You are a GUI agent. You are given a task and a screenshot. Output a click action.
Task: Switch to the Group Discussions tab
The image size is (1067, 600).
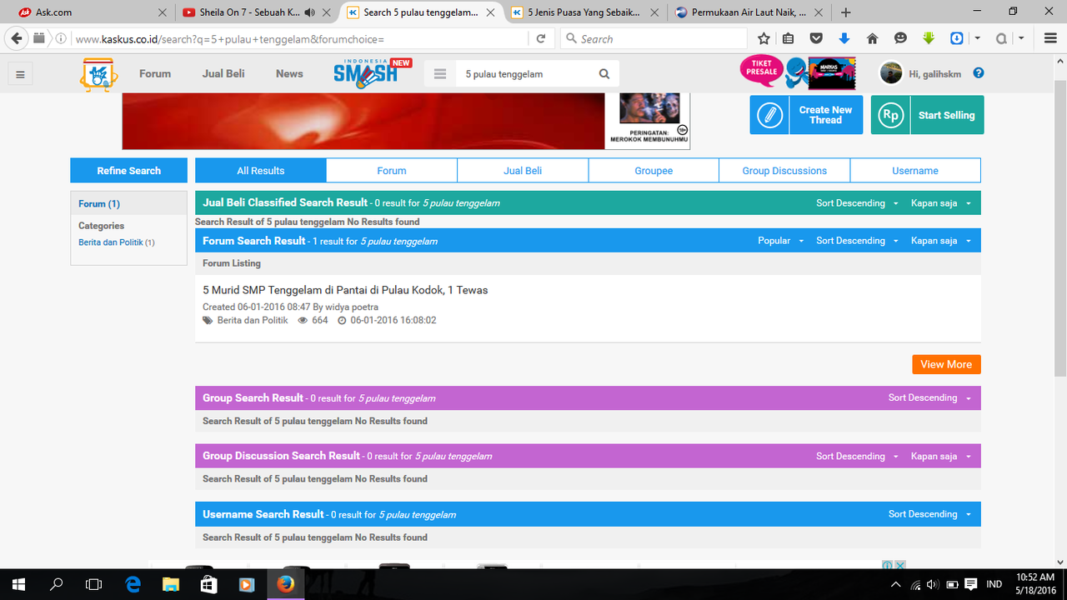tap(784, 170)
